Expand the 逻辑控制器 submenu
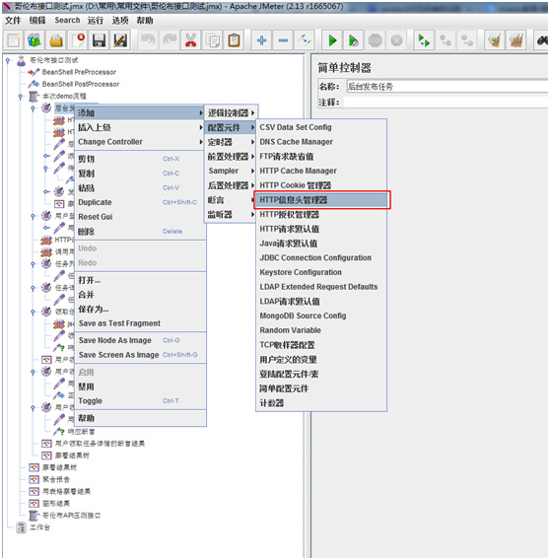This screenshot has width=550, height=560. [x=231, y=112]
